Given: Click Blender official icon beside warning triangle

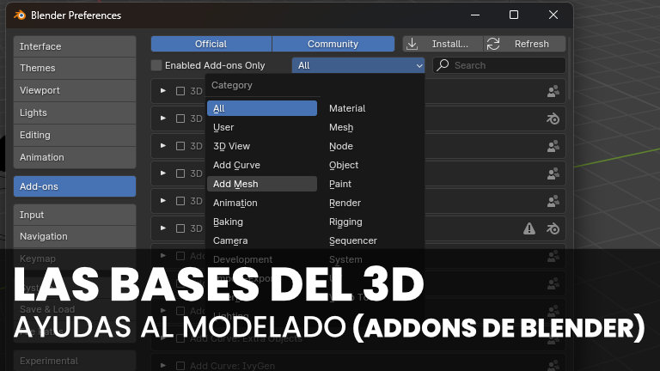Looking at the screenshot, I should pyautogui.click(x=553, y=228).
